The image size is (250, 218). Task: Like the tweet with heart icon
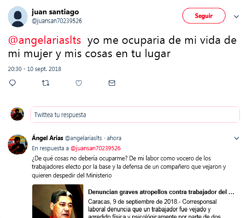point(79,83)
